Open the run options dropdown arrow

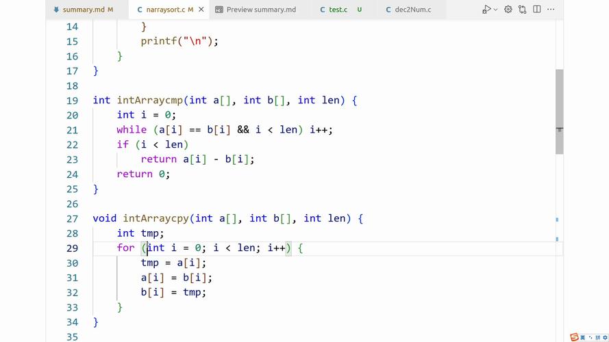point(495,10)
